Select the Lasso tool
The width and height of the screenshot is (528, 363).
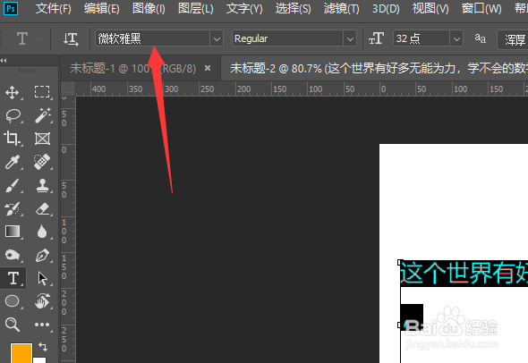(x=13, y=115)
